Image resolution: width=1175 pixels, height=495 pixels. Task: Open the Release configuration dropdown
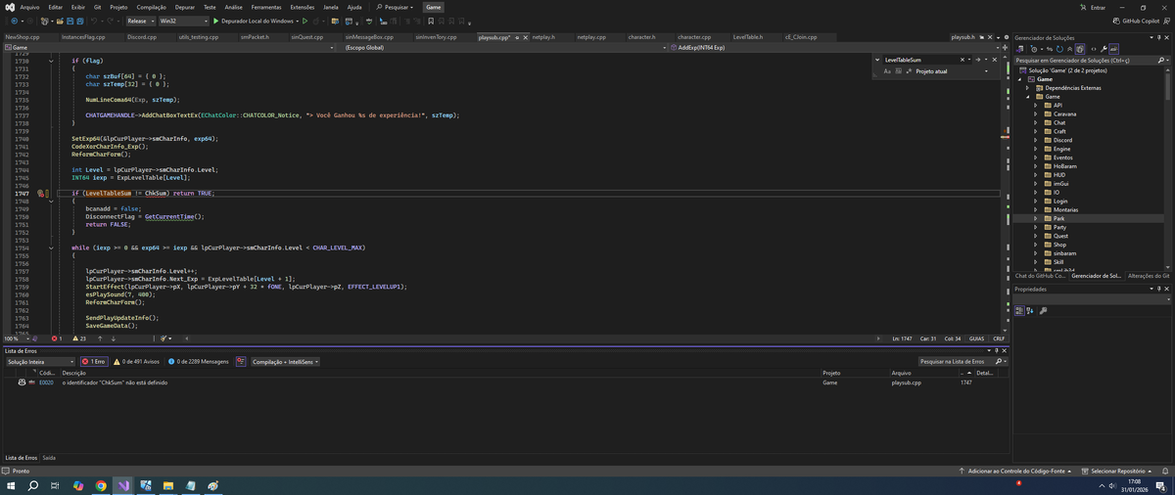140,21
